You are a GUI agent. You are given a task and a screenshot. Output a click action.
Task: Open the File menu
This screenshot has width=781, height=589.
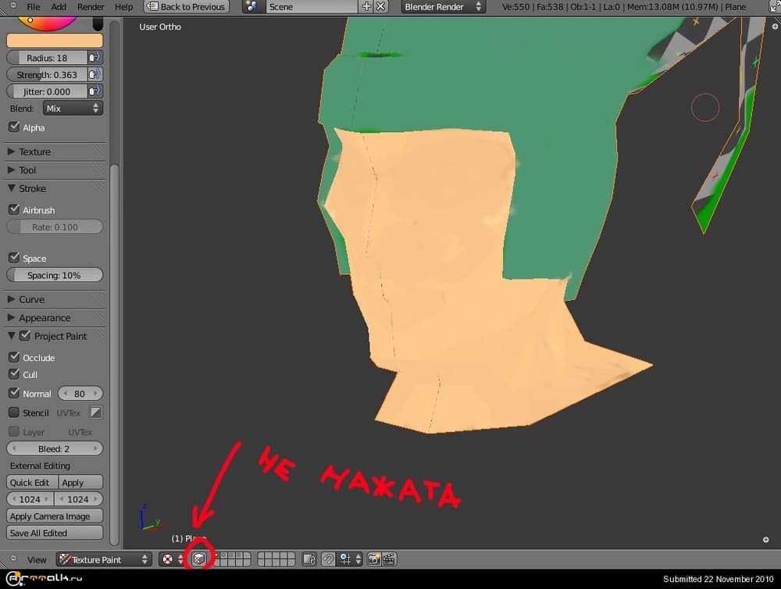click(34, 7)
